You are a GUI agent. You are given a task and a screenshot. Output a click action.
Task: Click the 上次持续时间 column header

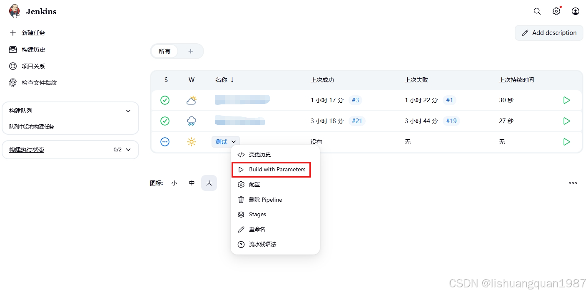click(516, 80)
